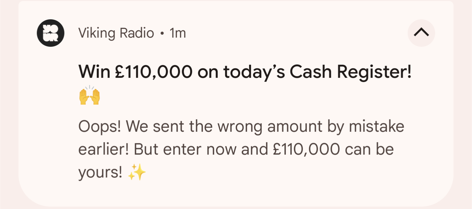Tap the empty card area beside the emoji
The width and height of the screenshot is (472, 209).
pyautogui.click(x=262, y=95)
